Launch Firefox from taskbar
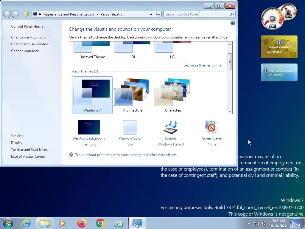This screenshot has height=229, width=305. pyautogui.click(x=82, y=223)
